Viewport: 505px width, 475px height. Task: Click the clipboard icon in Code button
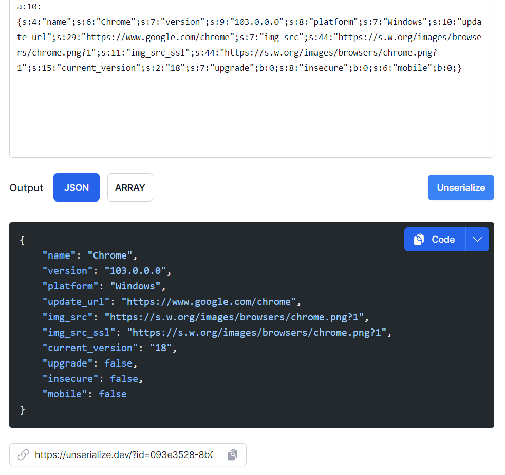point(419,239)
